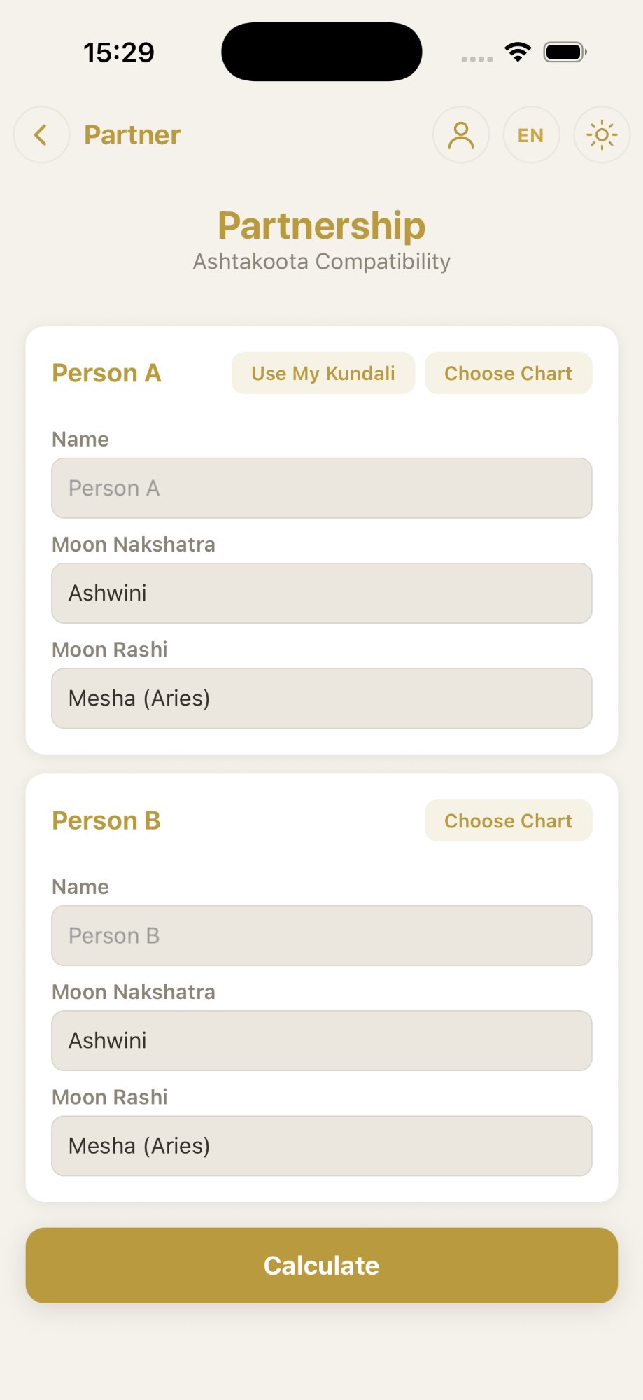Tap the status bar clock

click(x=119, y=52)
